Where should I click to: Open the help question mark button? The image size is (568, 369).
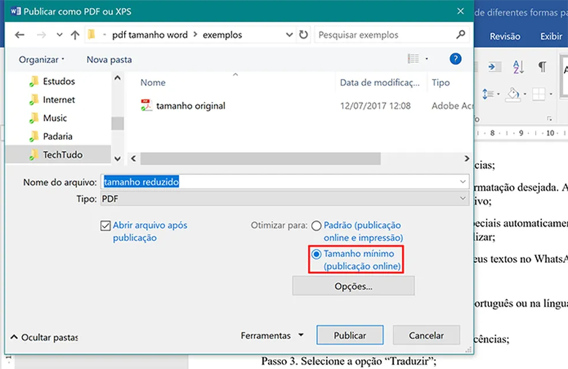[x=455, y=59]
